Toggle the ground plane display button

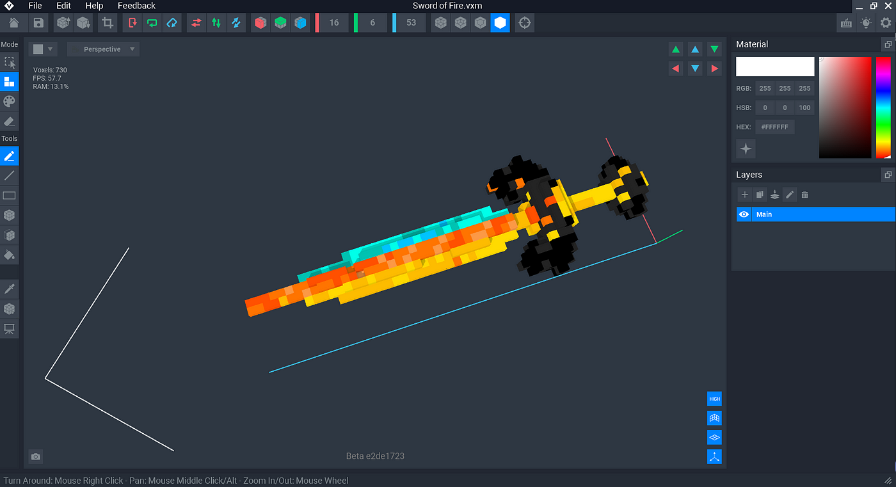pos(714,437)
